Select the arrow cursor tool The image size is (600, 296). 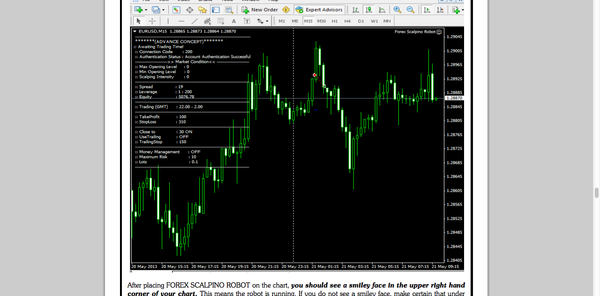138,21
